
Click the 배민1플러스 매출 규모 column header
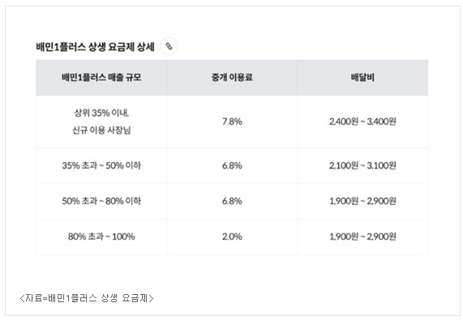101,78
